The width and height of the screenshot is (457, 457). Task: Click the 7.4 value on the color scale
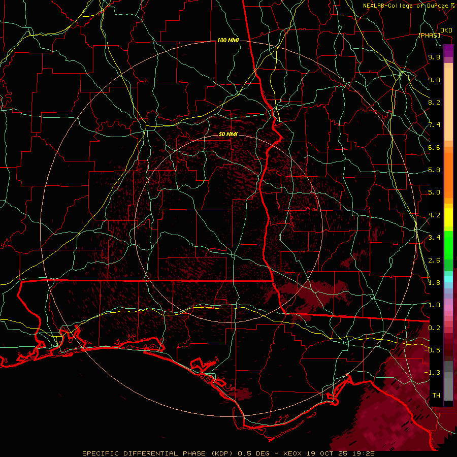434,125
